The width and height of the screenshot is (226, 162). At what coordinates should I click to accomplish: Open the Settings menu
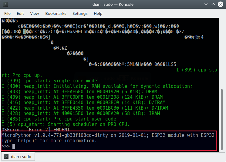pos(80,13)
